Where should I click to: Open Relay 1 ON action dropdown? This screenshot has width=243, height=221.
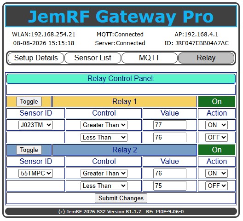point(216,125)
